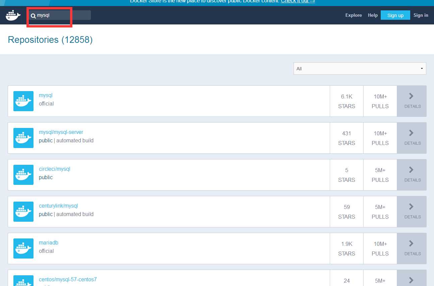This screenshot has width=434, height=286.
Task: Click 'official' label under mariadb
Action: pos(46,251)
